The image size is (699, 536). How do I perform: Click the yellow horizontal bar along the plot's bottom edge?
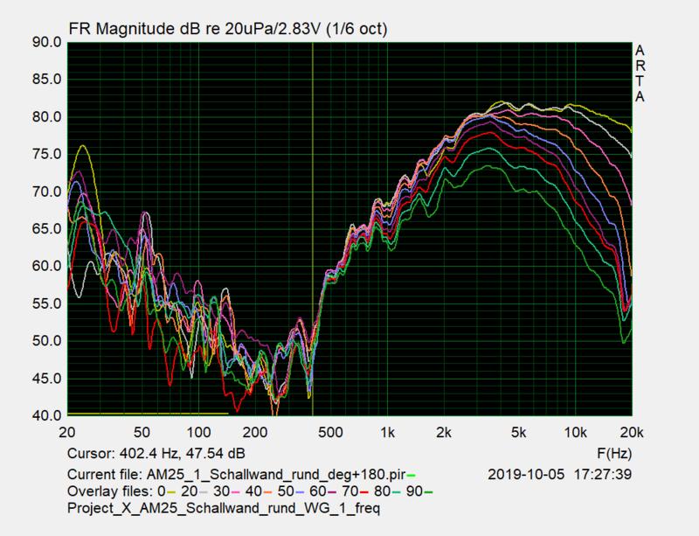148,414
